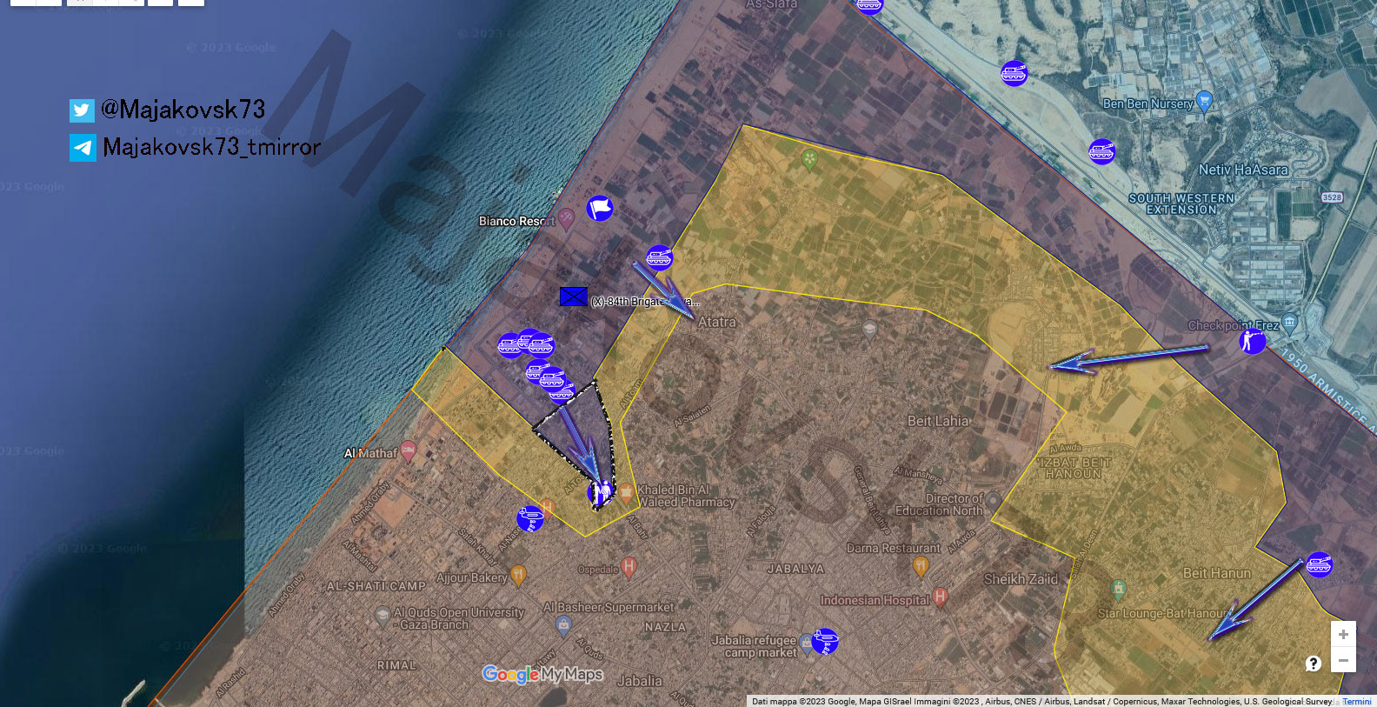
Task: Click the Twitter bird icon
Action: 82,110
